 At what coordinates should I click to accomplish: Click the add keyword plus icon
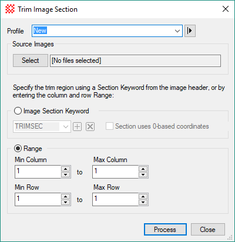point(78,127)
